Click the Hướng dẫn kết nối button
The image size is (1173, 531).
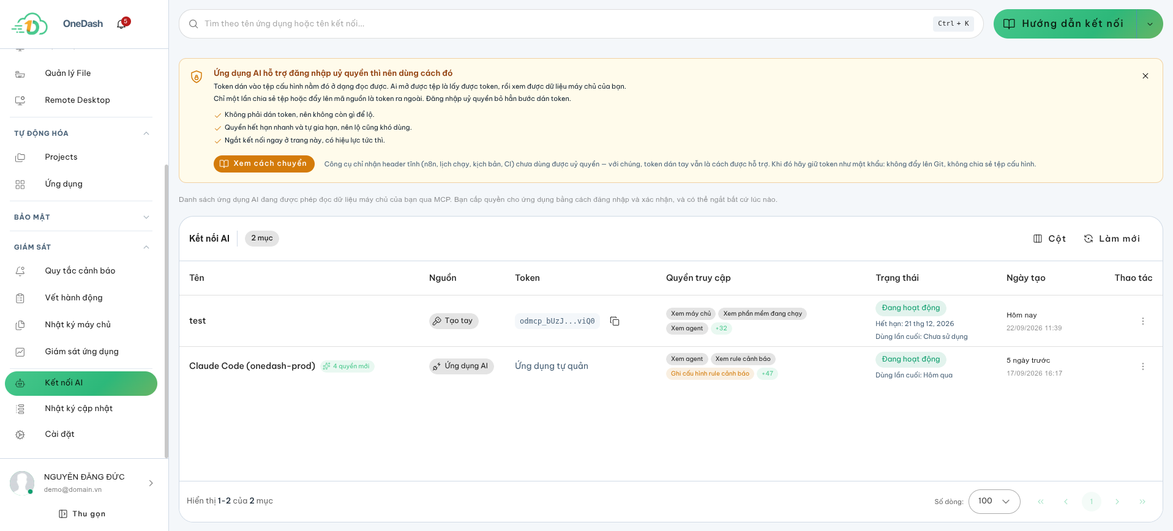pyautogui.click(x=1065, y=24)
